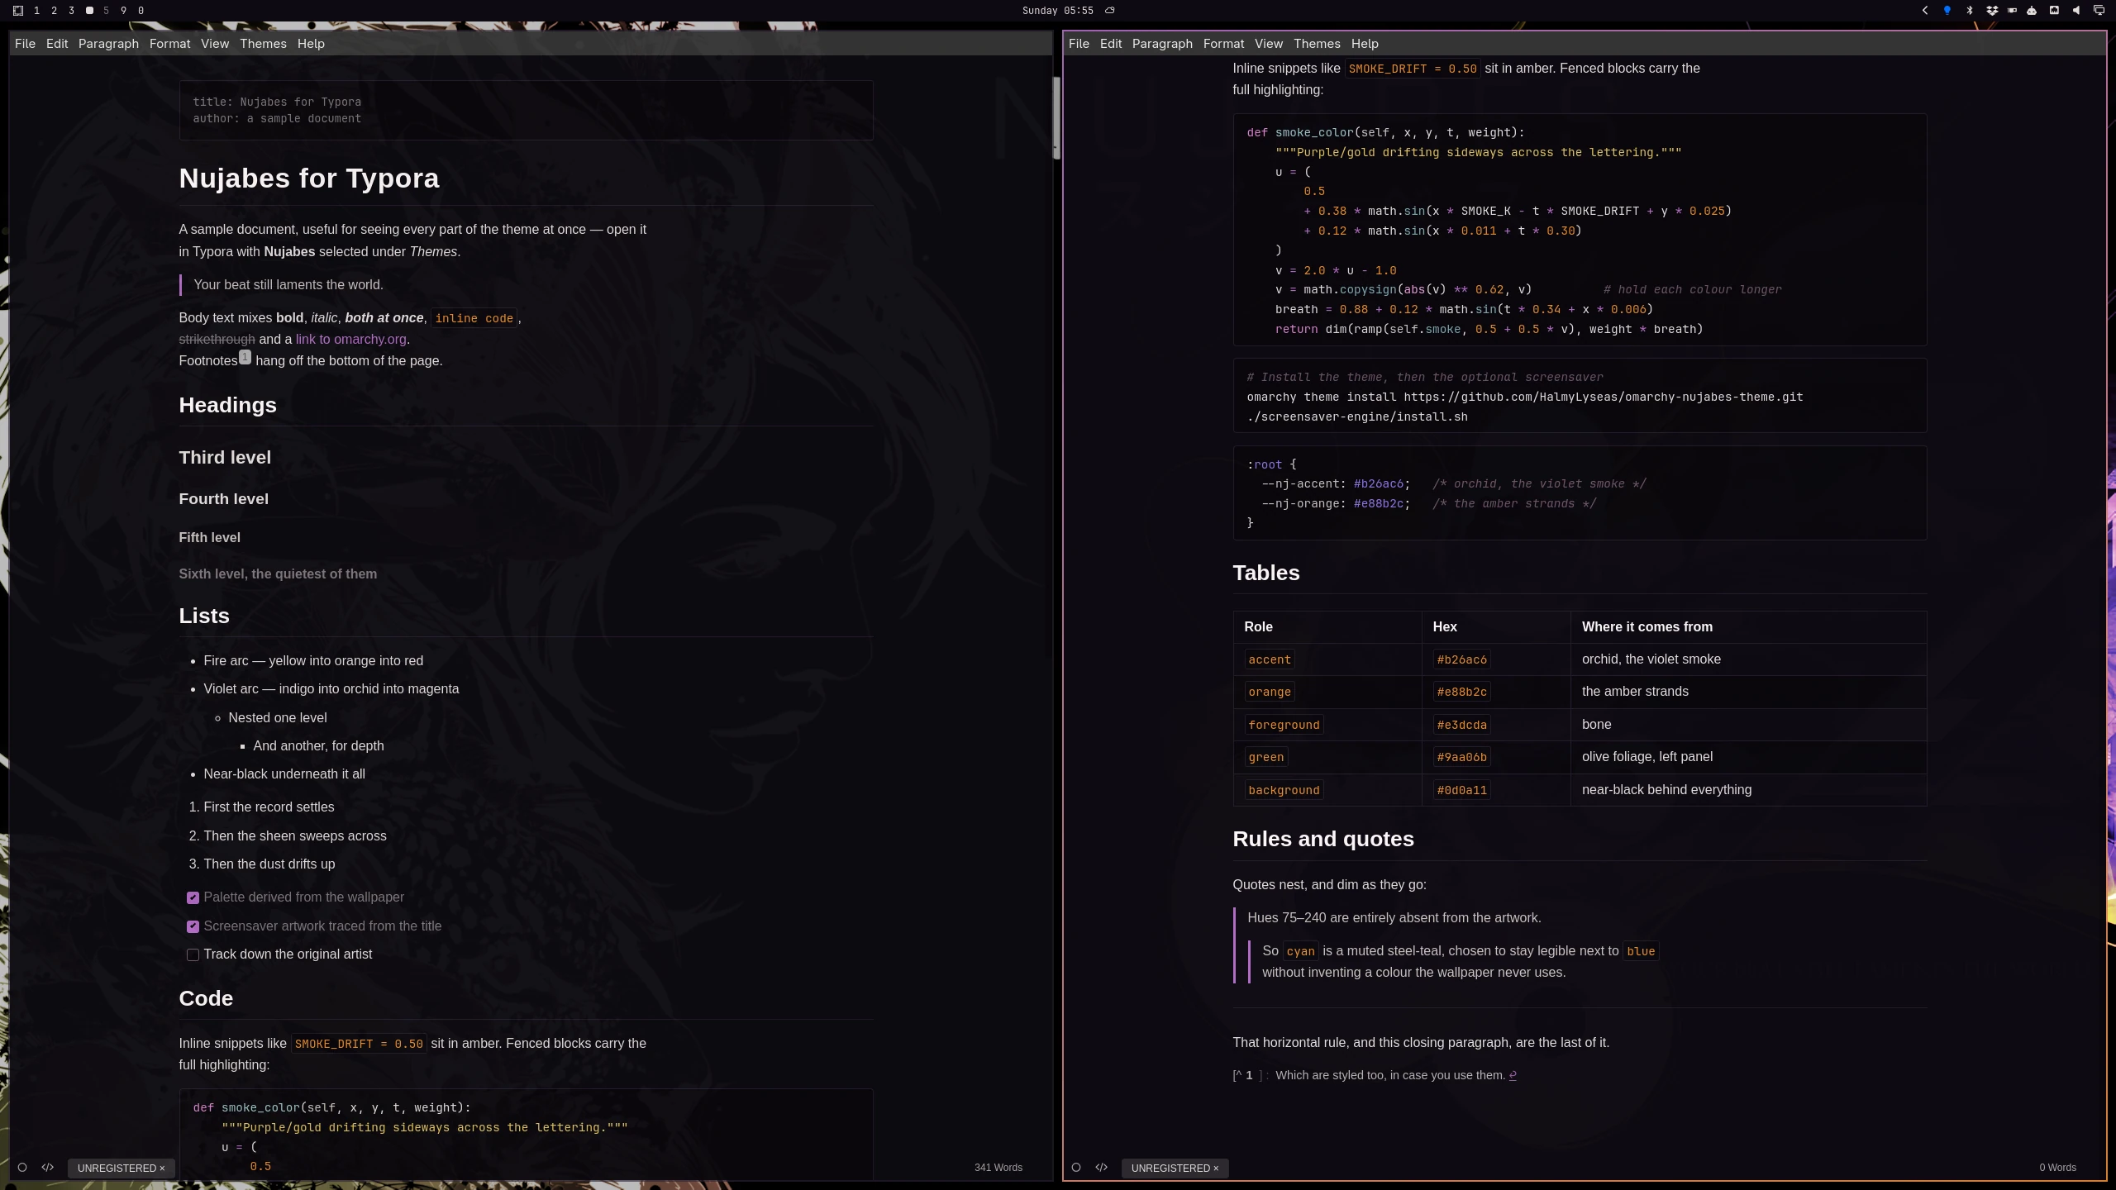Open Themes menu in the right window

pos(1317,44)
